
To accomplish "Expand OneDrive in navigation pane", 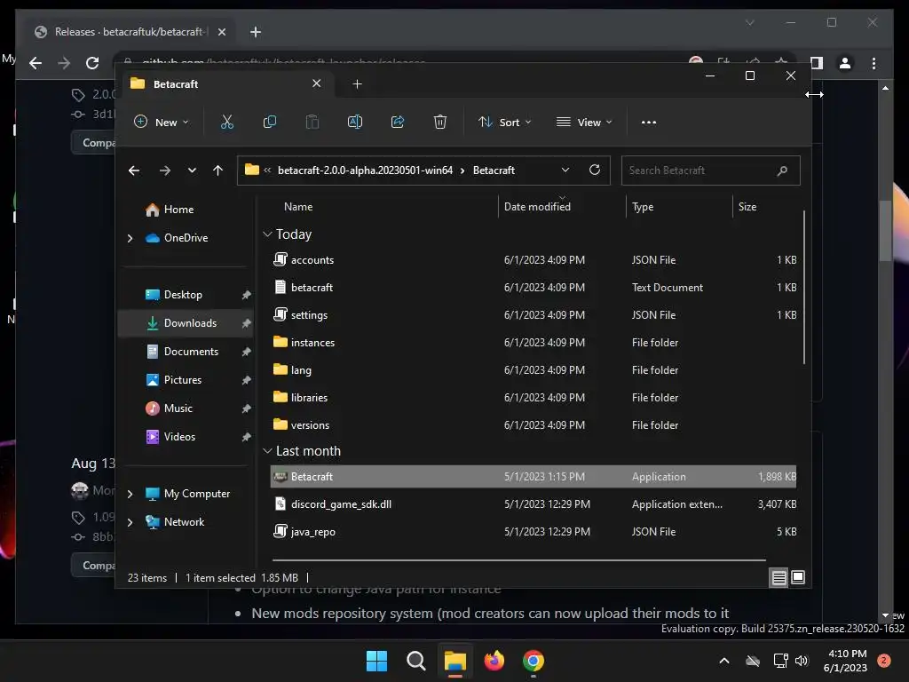I will point(130,238).
